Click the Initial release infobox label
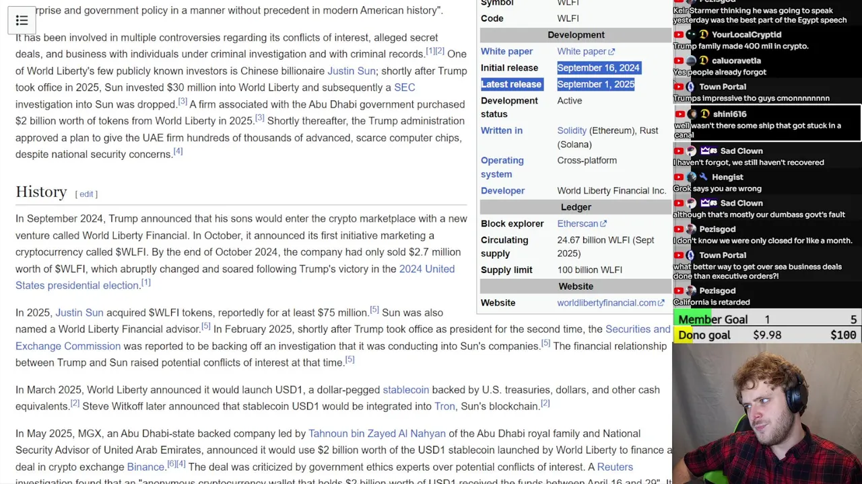Image resolution: width=862 pixels, height=484 pixels. [509, 68]
